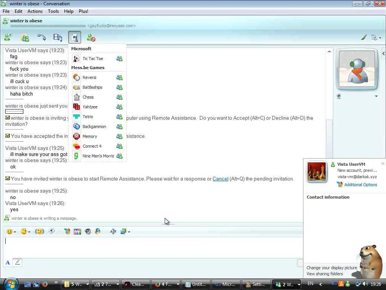The height and width of the screenshot is (290, 386).
Task: Expand the emoticon dropdown arrow
Action: 15,232
